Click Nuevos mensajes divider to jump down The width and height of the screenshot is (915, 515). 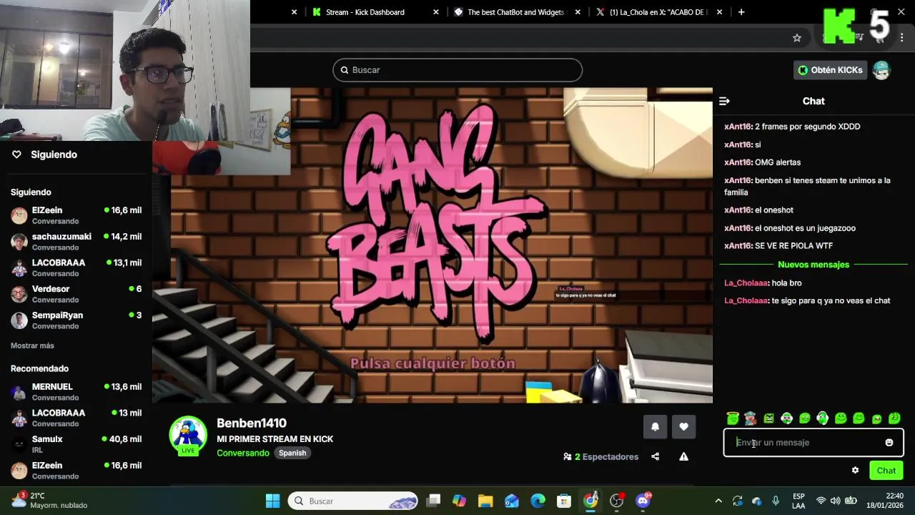coord(813,265)
